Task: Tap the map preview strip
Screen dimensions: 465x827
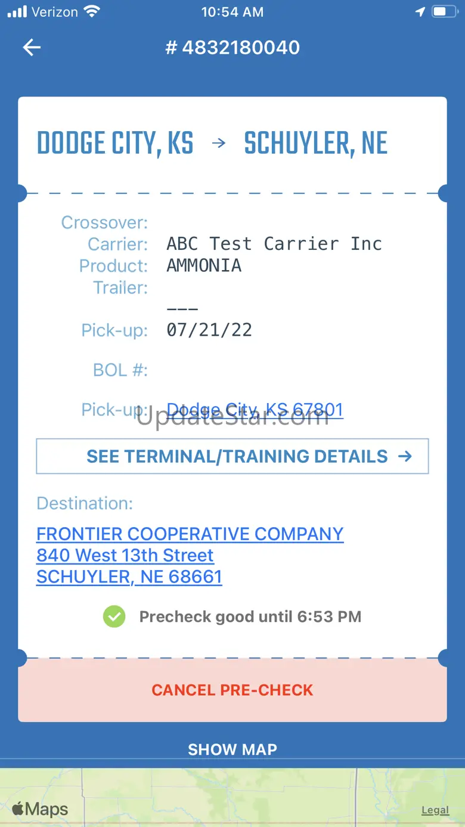Action: click(232, 796)
